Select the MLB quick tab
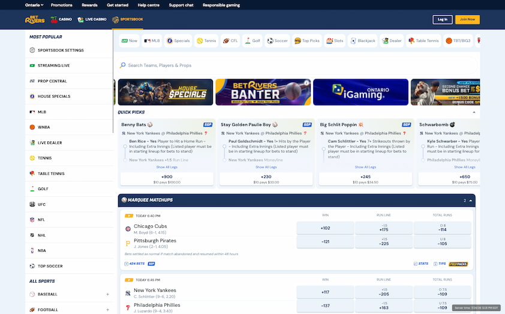Viewport: 505px width, 314px height. pos(152,41)
